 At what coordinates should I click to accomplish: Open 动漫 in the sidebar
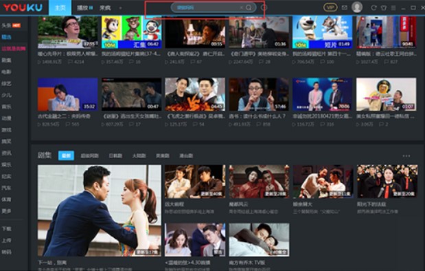click(6, 118)
